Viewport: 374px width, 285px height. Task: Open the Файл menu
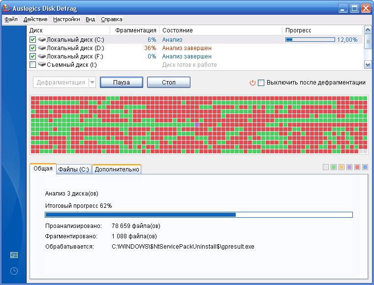(x=11, y=19)
